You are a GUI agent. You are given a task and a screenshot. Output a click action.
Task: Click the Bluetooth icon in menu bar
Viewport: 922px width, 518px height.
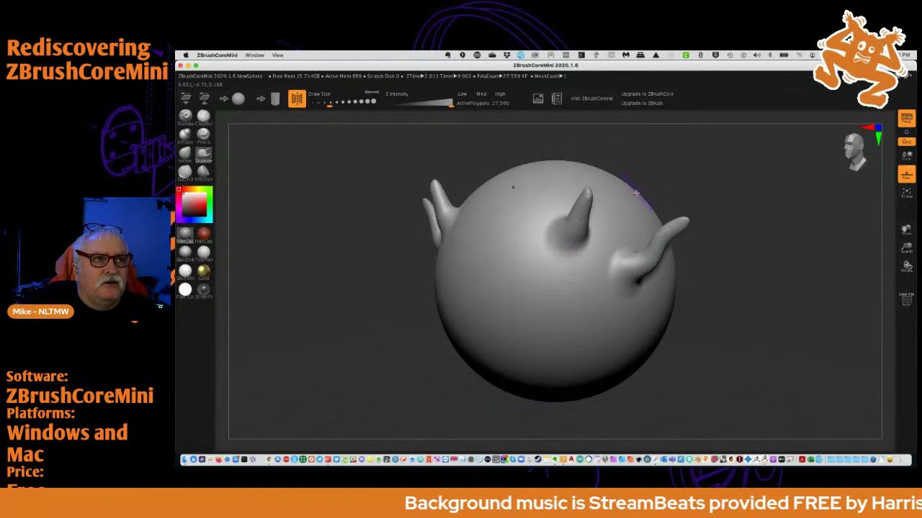pos(770,55)
